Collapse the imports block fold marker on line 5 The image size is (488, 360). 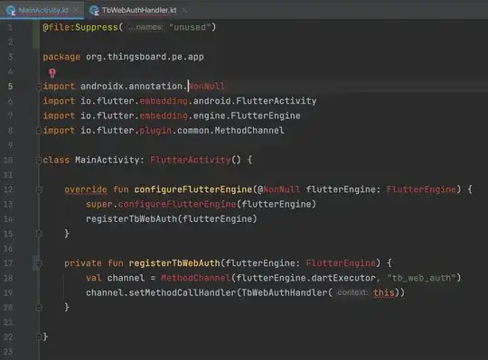[39, 87]
